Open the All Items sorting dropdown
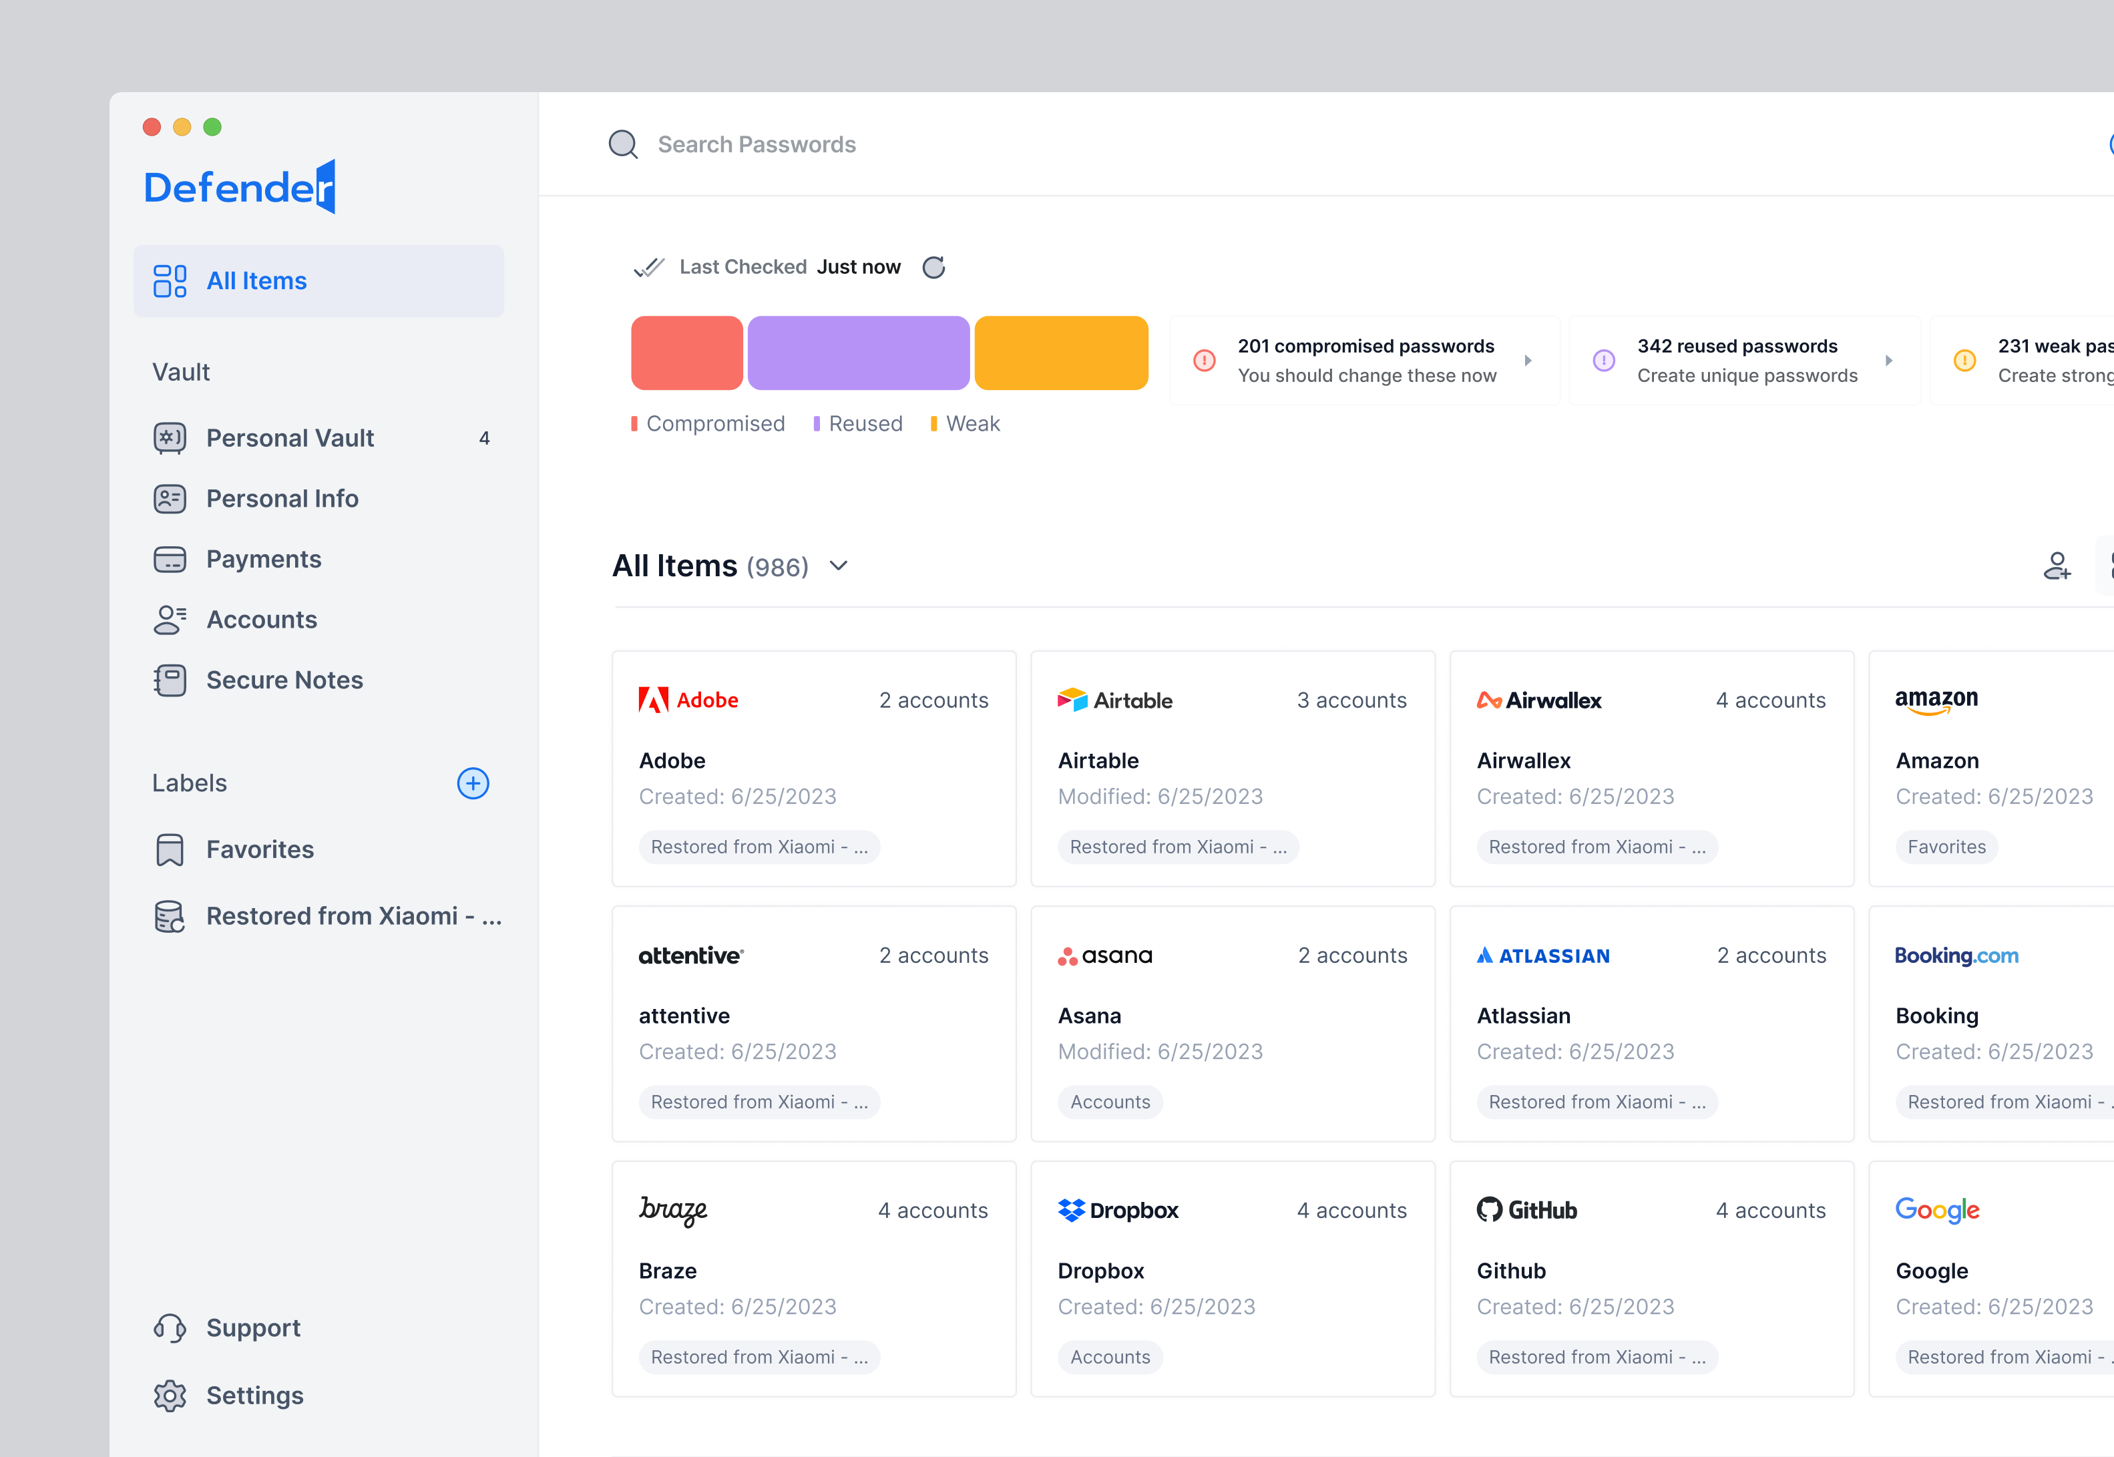This screenshot has height=1457, width=2114. 839,566
